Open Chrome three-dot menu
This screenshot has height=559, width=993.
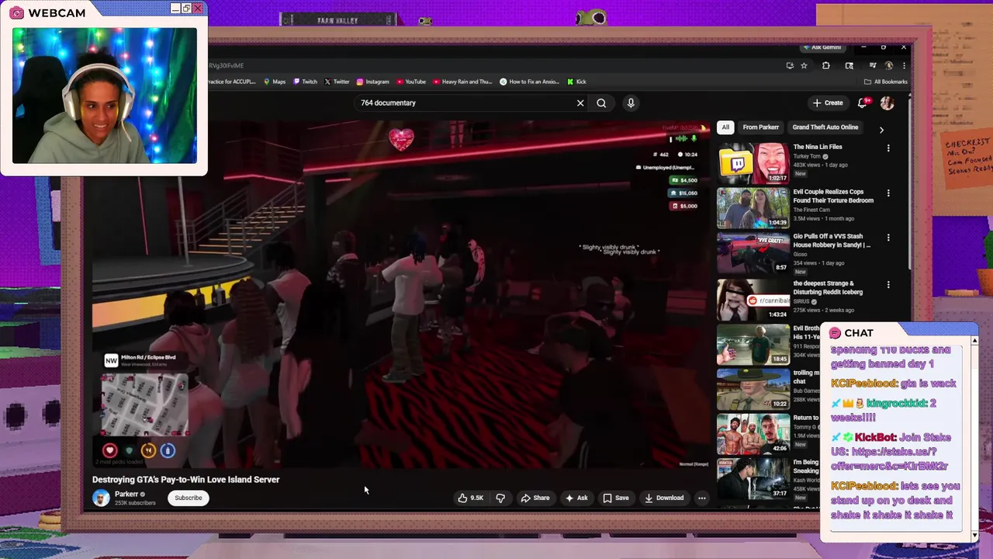[x=902, y=66]
